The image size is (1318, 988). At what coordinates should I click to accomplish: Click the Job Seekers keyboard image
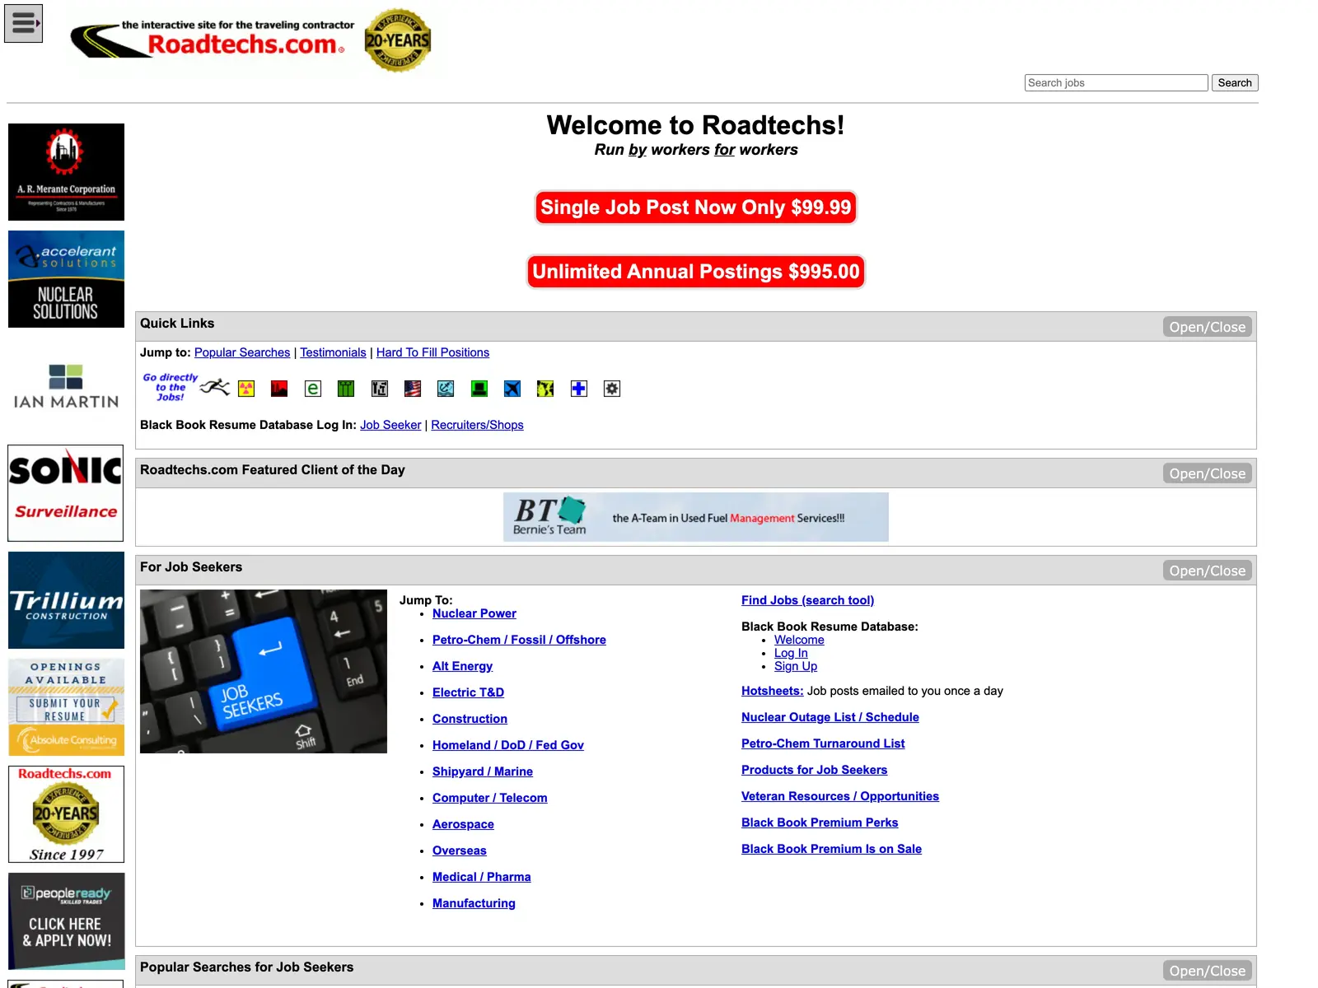264,671
